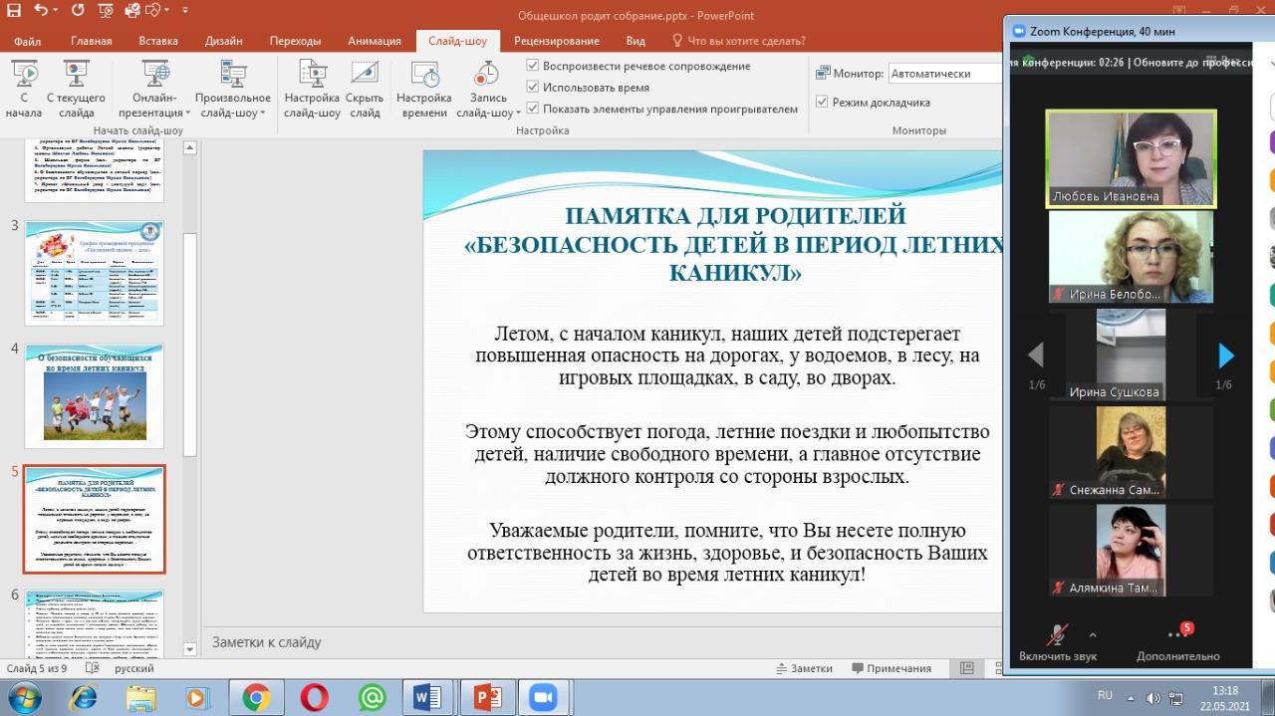This screenshot has width=1275, height=716.
Task: Open Slide show setup (Настройка слайд-шоу)
Action: pyautogui.click(x=312, y=90)
